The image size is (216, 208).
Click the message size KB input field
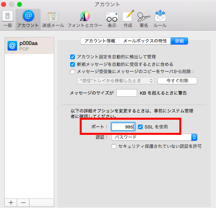tap(127, 93)
